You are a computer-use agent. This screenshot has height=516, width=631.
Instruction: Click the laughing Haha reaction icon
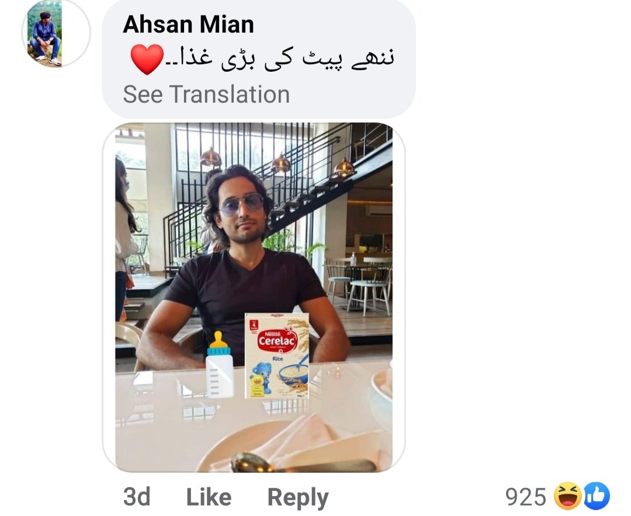[568, 496]
